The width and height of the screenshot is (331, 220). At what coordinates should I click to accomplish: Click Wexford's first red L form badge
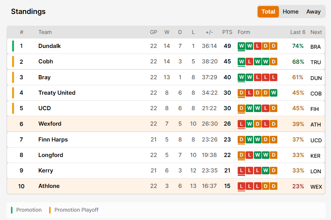click(x=241, y=124)
